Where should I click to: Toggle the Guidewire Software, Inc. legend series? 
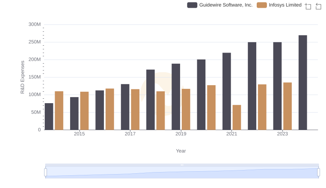pyautogui.click(x=220, y=5)
